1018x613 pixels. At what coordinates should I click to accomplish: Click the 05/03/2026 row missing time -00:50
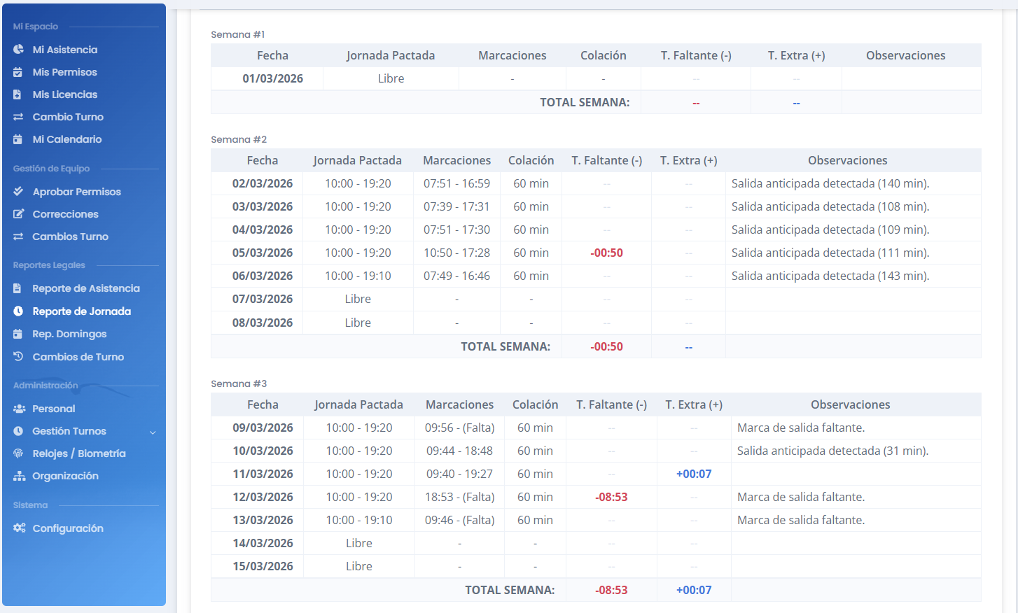[x=606, y=253]
